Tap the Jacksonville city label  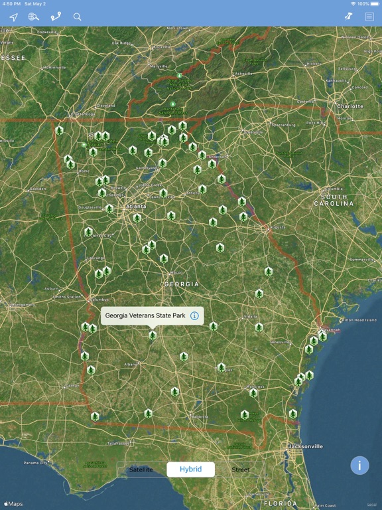[306, 446]
